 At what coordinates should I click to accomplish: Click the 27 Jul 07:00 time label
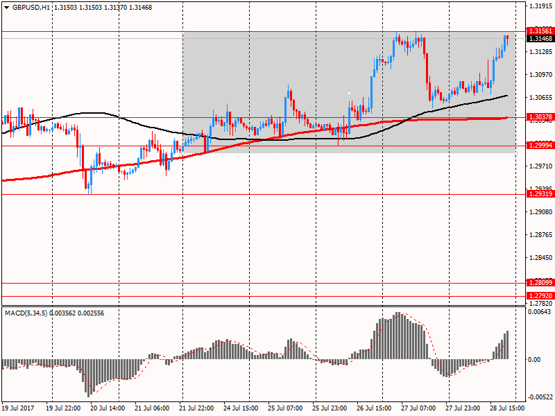[418, 408]
